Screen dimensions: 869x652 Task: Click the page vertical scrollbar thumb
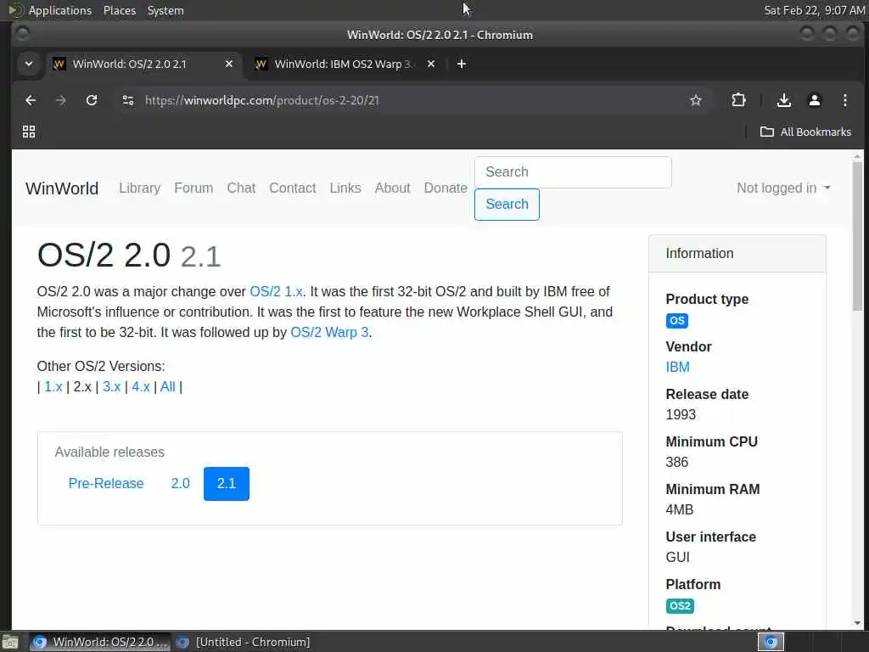click(857, 236)
